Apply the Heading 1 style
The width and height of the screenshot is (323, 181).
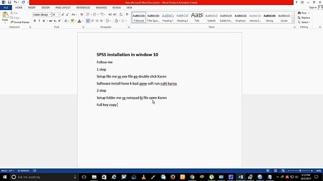pyautogui.click(x=168, y=18)
